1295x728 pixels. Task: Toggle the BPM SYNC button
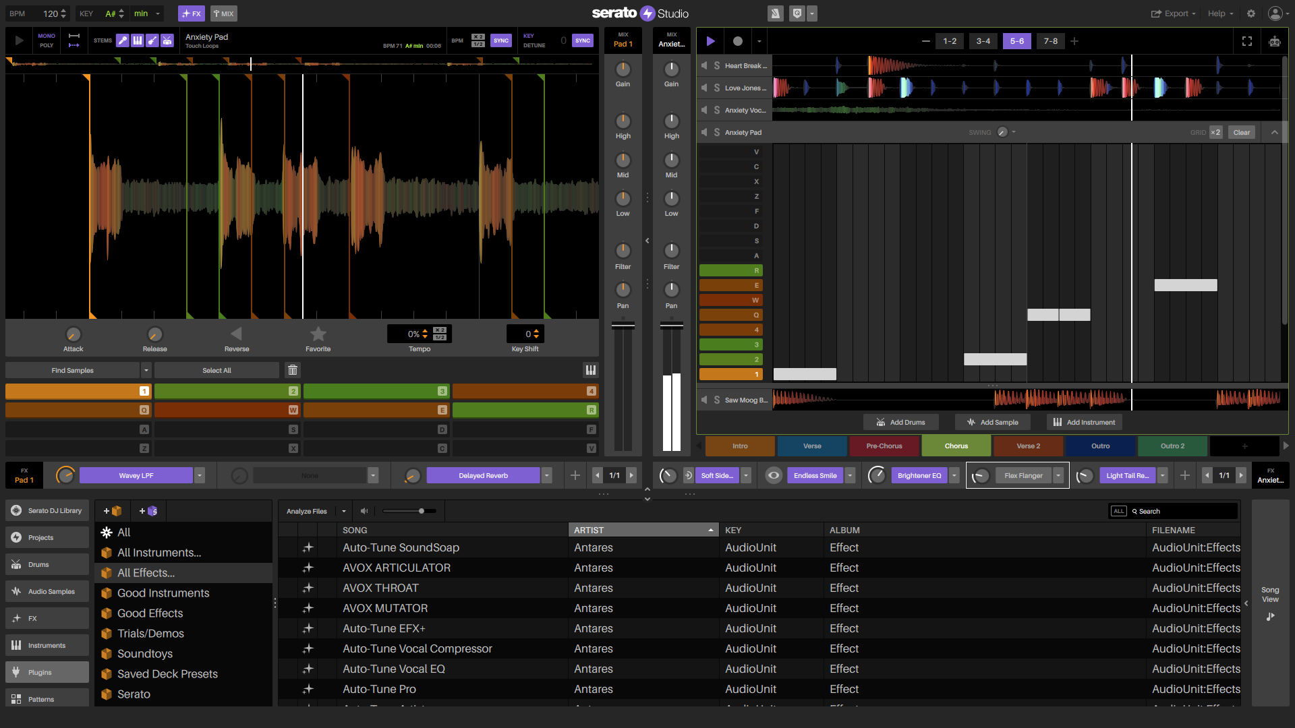(x=500, y=40)
